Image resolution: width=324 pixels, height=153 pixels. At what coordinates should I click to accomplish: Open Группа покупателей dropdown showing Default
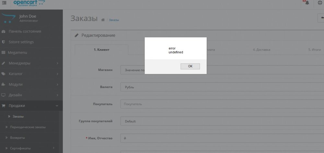222,121
